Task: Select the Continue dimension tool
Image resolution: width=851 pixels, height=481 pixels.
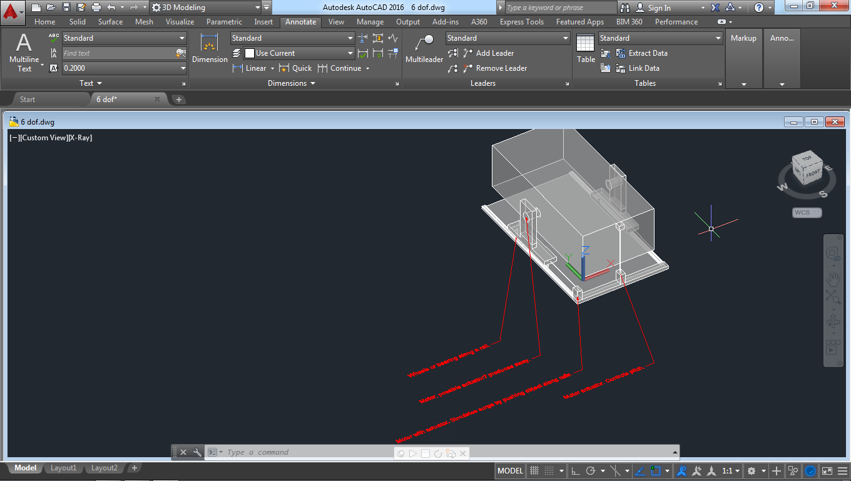Action: click(339, 68)
